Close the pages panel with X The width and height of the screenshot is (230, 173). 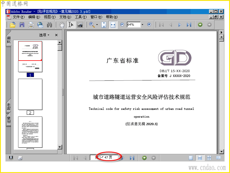click(56, 35)
